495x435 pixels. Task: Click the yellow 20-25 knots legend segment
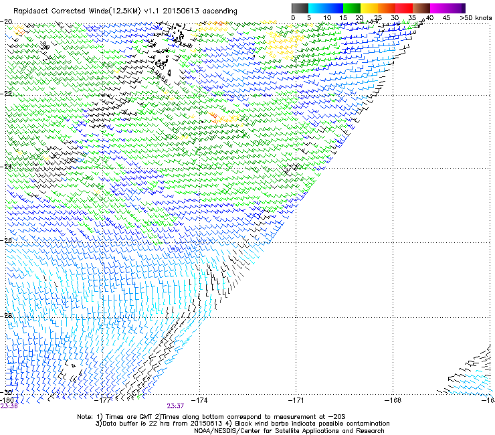tap(369, 8)
